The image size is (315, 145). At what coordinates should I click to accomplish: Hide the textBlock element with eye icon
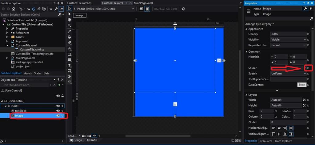coord(58,111)
